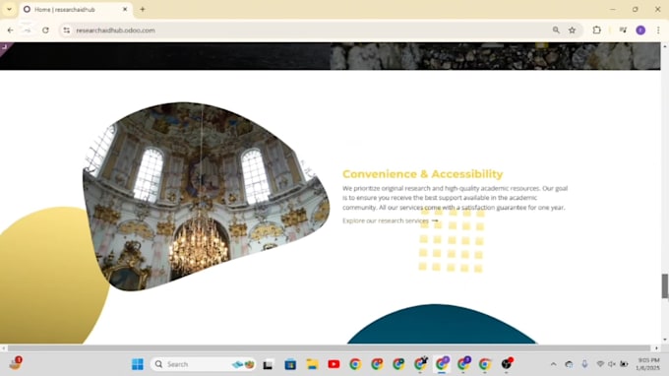669x376 pixels.
Task: Open a new browser tab
Action: tap(143, 9)
